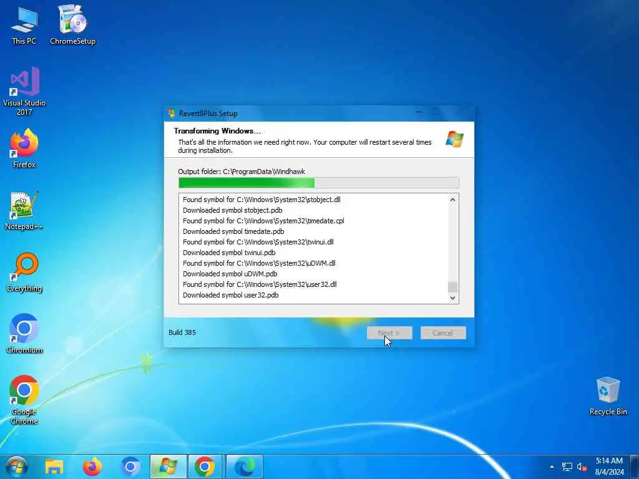Select 'Downloaded symbol twinui.pdb' log line
Screen dimensions: 639x479
[229, 253]
